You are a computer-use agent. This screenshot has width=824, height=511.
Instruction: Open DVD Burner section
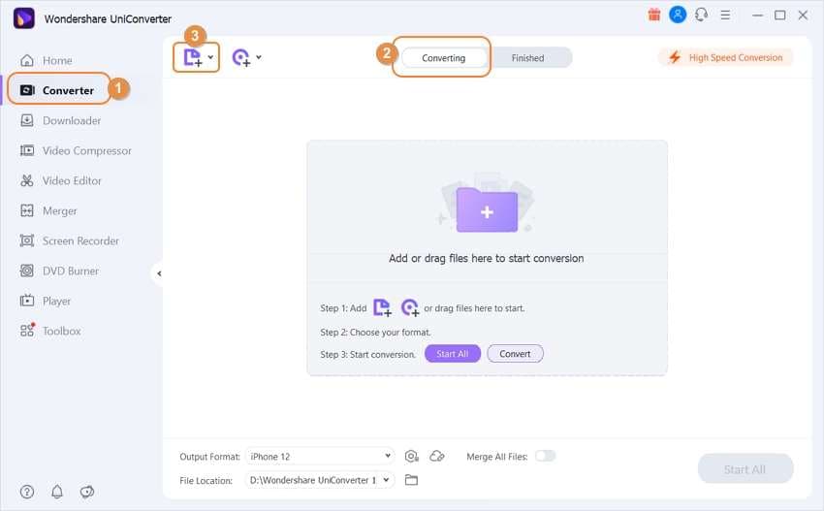click(59, 271)
